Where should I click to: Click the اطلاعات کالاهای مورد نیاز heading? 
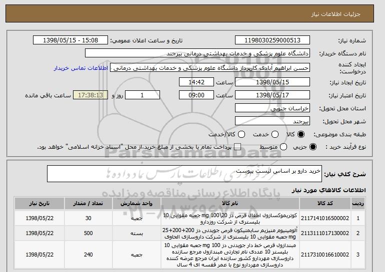[328, 190]
